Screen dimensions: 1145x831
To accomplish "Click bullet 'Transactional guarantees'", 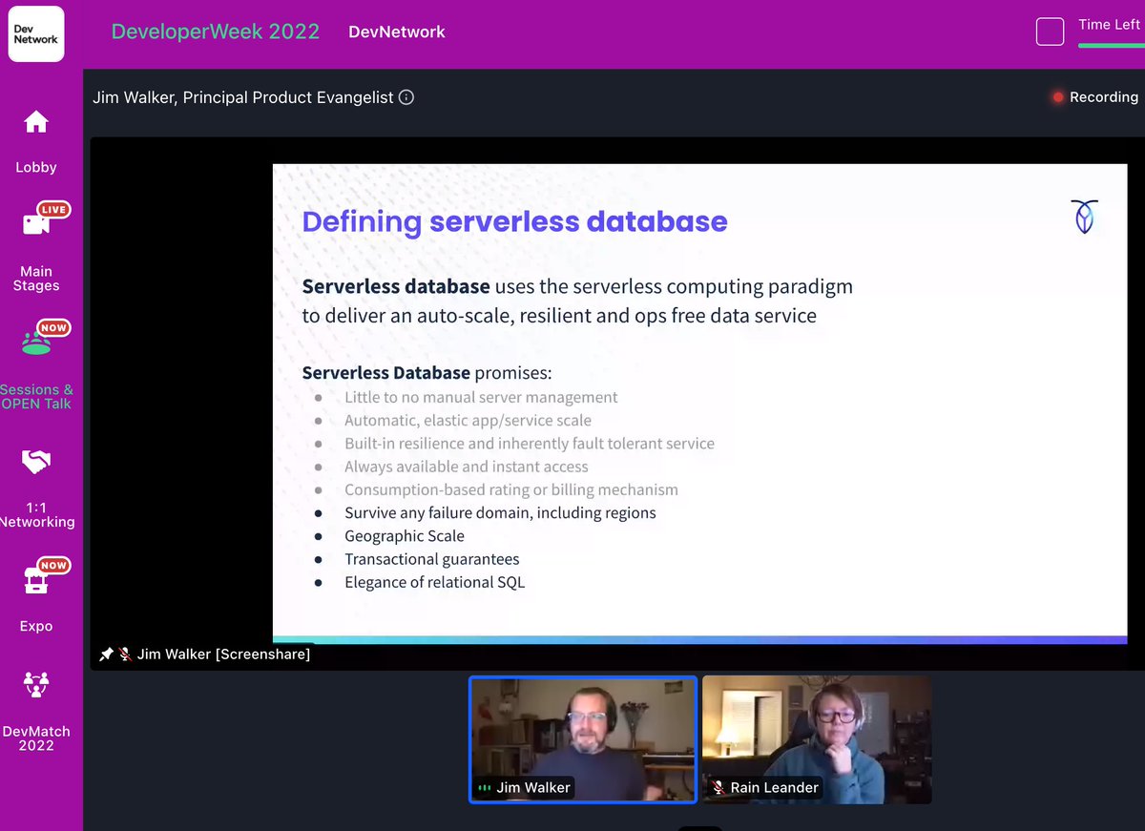I will pyautogui.click(x=432, y=559).
